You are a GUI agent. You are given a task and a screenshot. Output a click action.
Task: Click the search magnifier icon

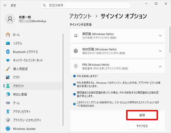[44, 5]
